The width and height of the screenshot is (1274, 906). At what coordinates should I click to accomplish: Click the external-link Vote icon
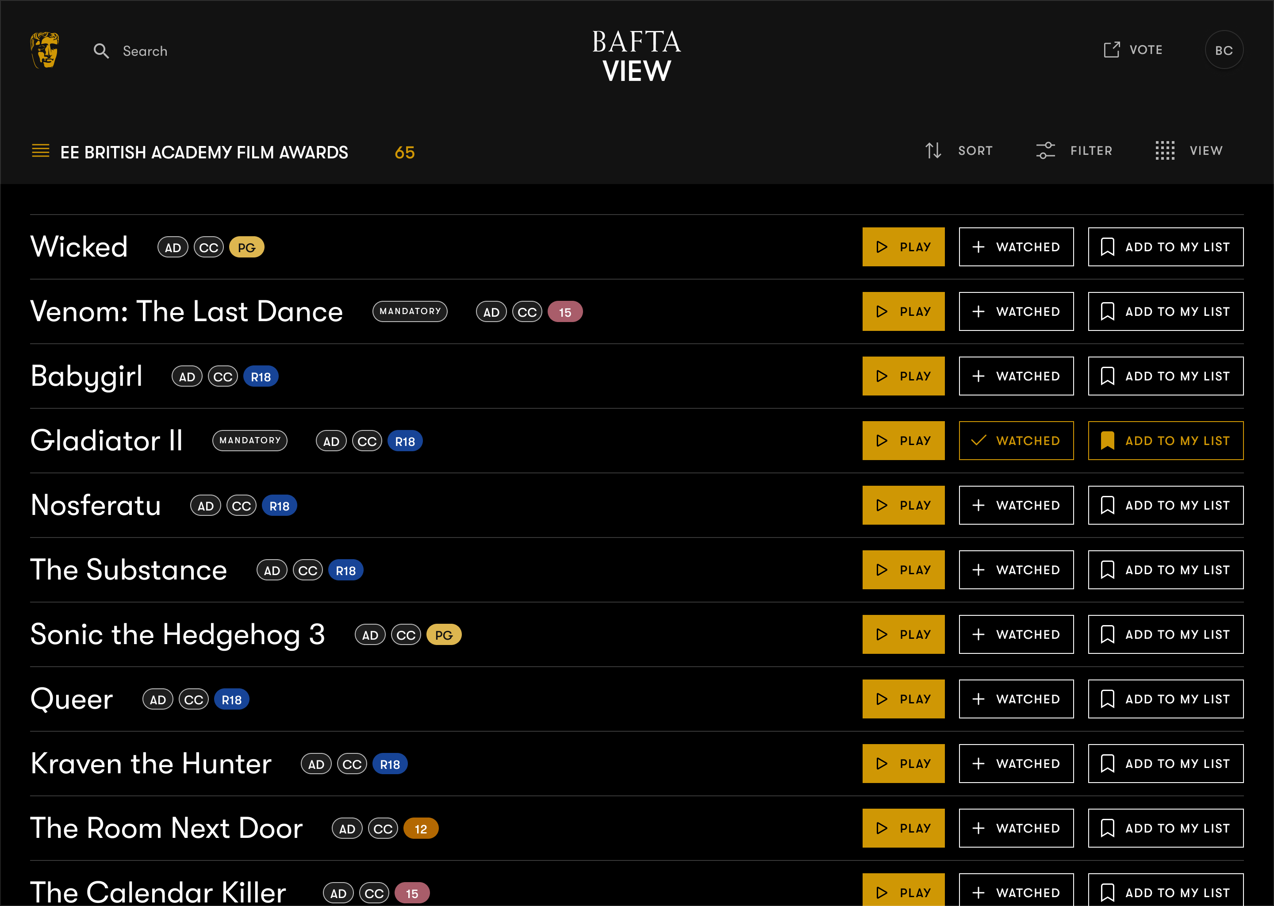(1111, 50)
